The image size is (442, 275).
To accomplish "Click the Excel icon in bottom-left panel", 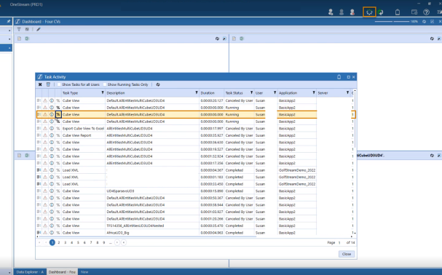I will pyautogui.click(x=27, y=155).
